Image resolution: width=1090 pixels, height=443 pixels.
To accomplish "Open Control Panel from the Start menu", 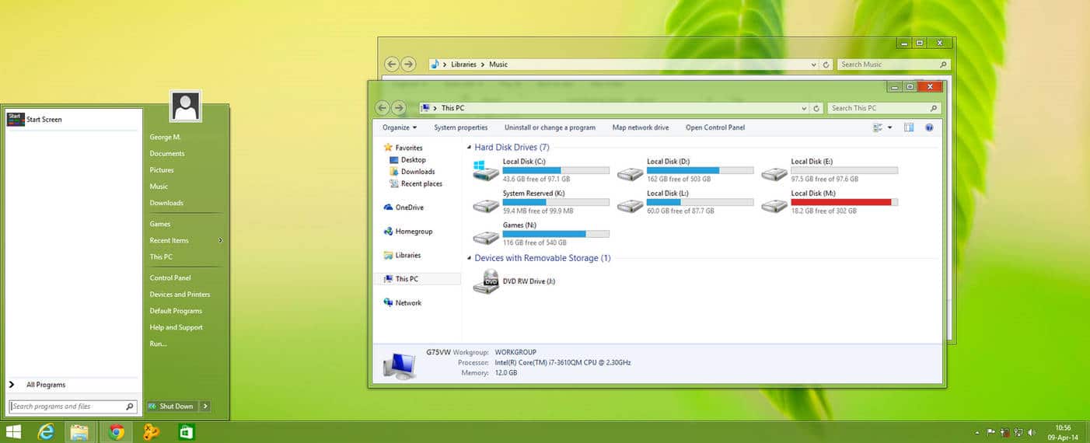I will click(x=170, y=277).
